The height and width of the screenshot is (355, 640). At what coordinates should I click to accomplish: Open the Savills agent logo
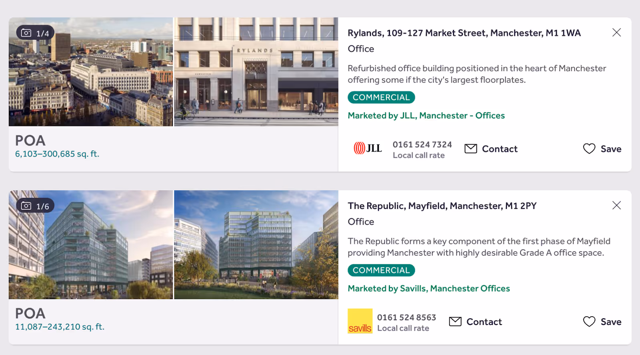360,321
